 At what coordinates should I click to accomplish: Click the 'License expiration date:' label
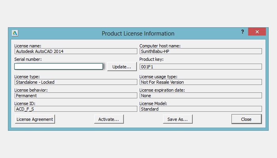[162, 90]
